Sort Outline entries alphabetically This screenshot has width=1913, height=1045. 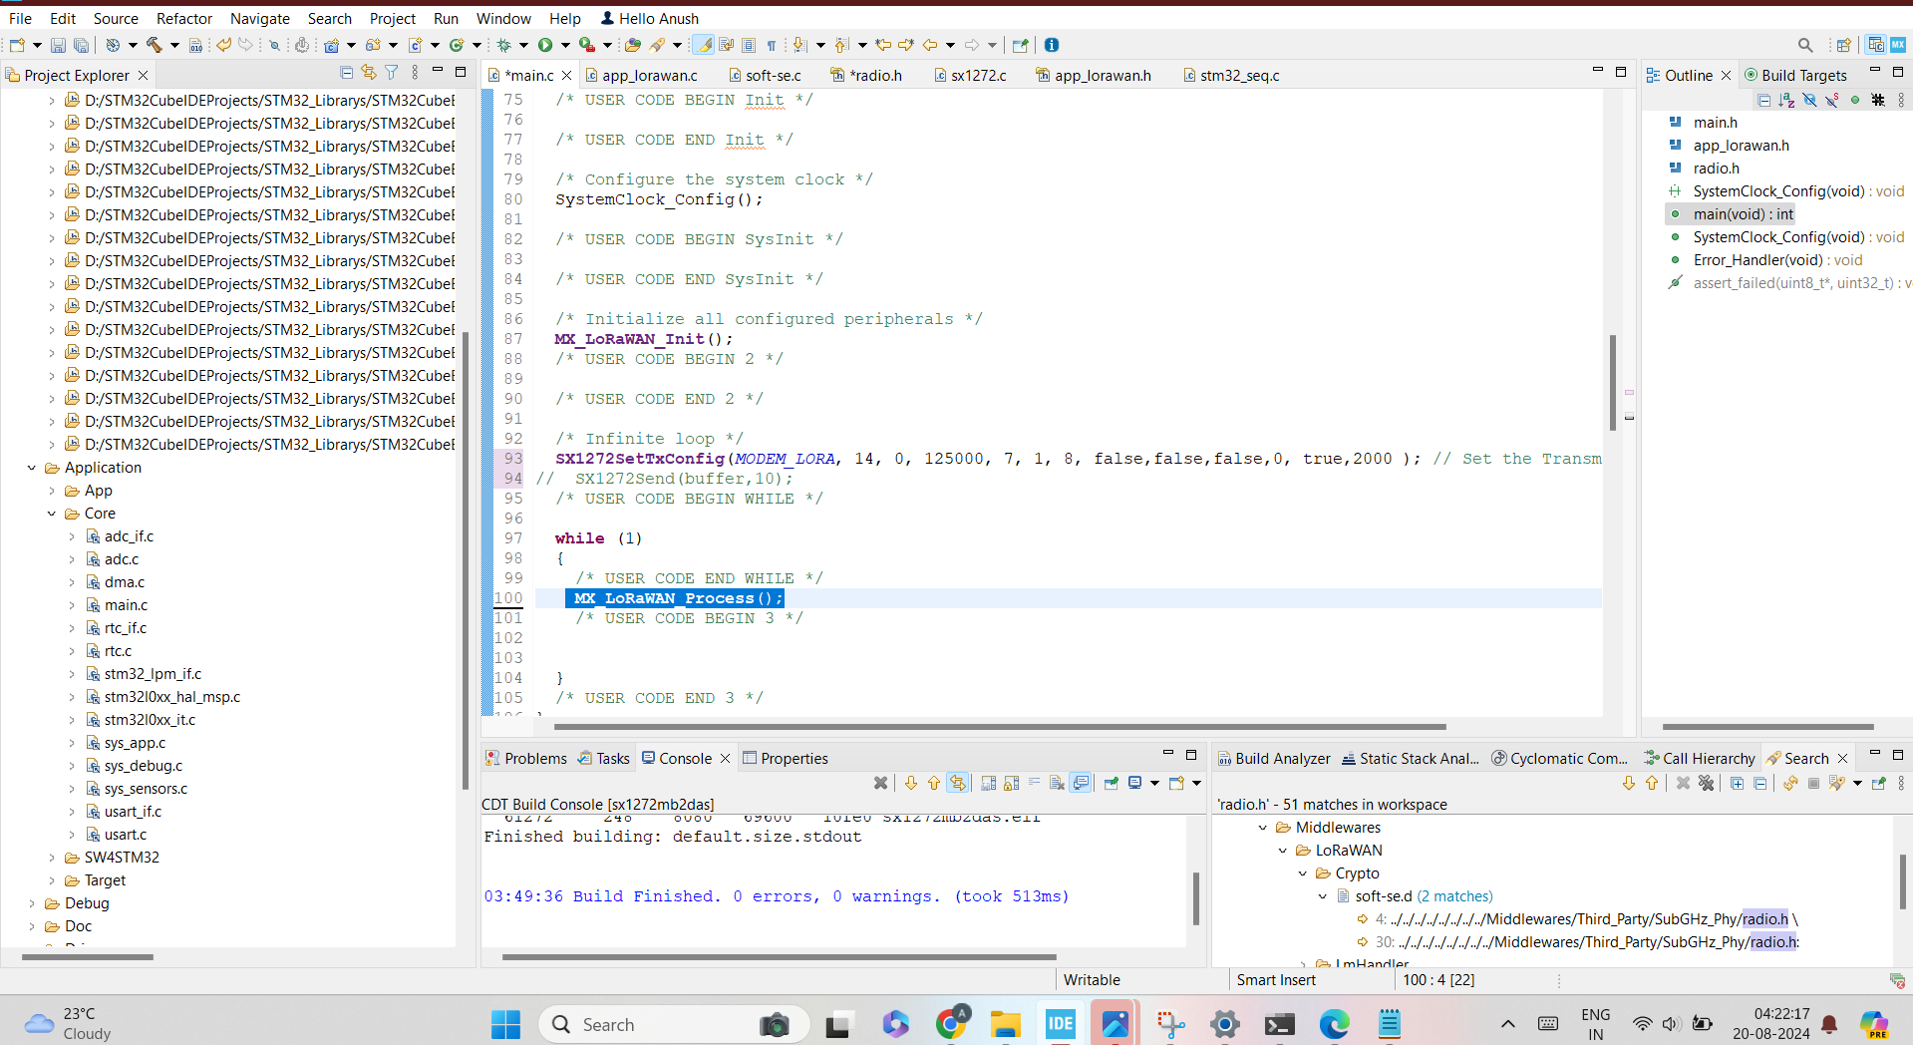[1786, 100]
